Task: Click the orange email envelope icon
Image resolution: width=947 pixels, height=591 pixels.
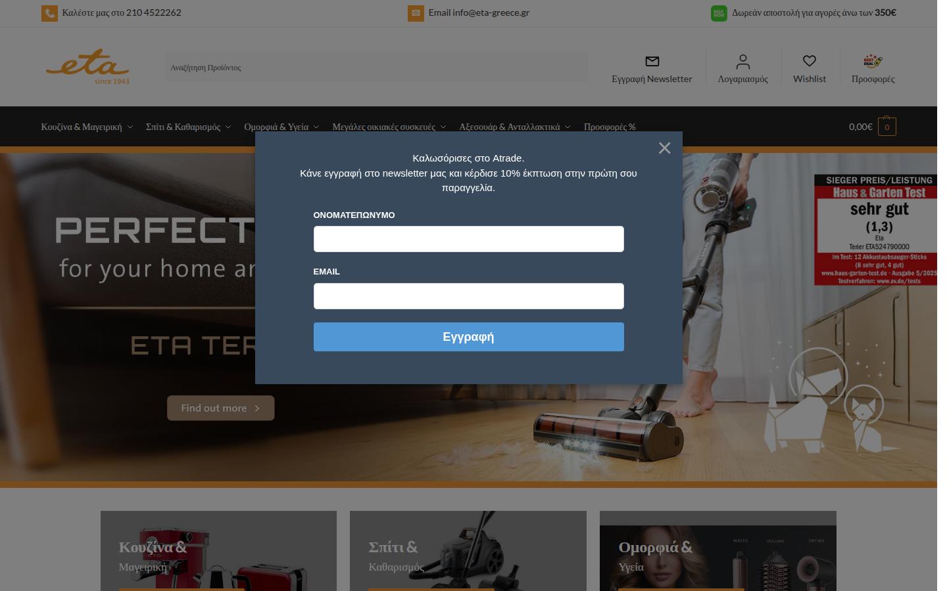Action: [416, 13]
